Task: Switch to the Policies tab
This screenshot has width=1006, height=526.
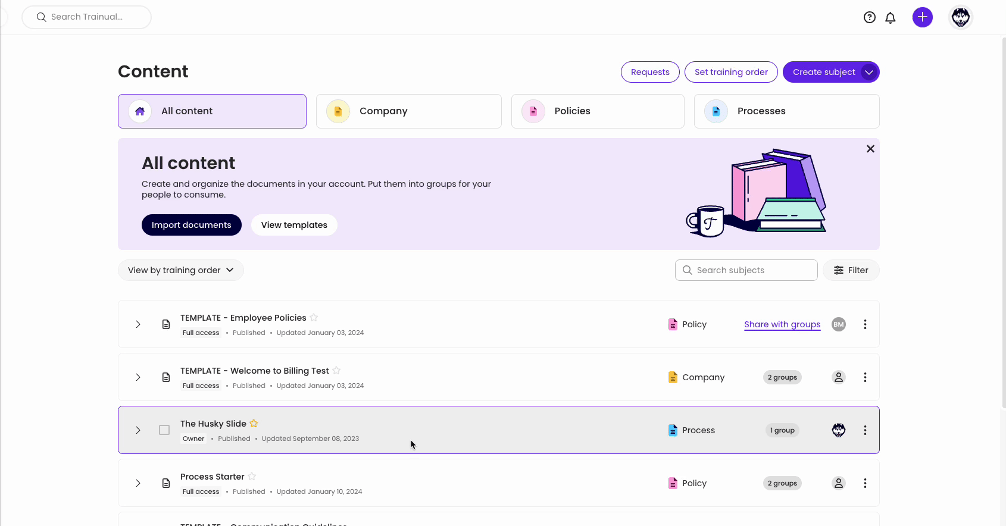Action: pos(598,111)
